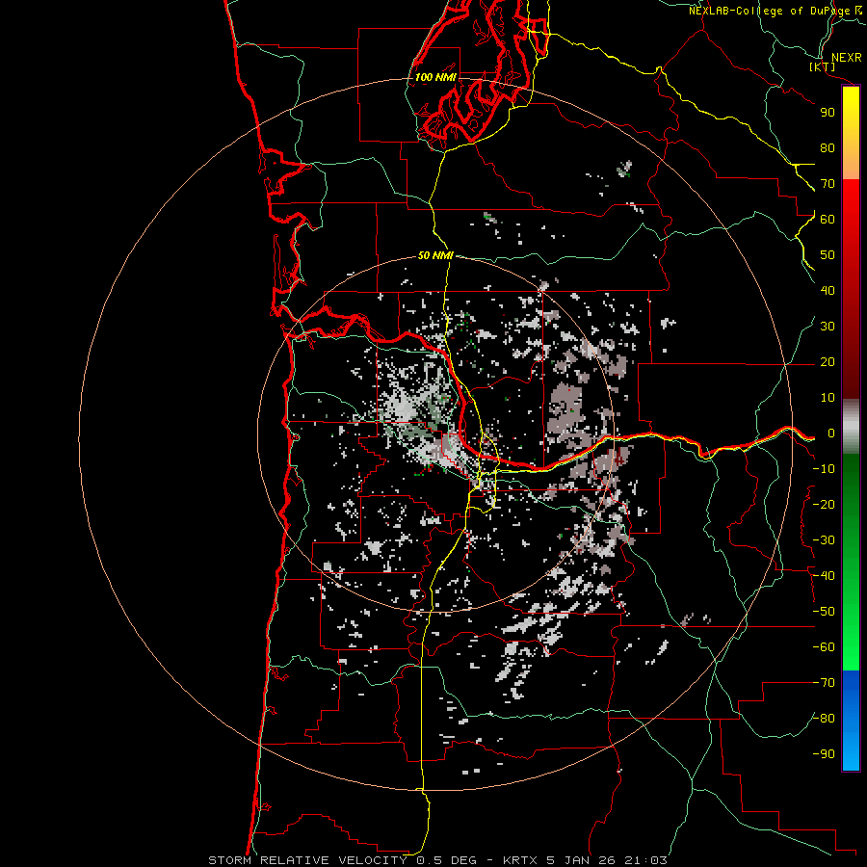This screenshot has height=867, width=867.
Task: Click the -80 value on the velocity scale
Action: tap(824, 719)
